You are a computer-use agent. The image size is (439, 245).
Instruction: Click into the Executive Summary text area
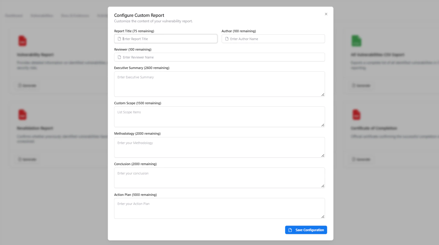coord(219,84)
